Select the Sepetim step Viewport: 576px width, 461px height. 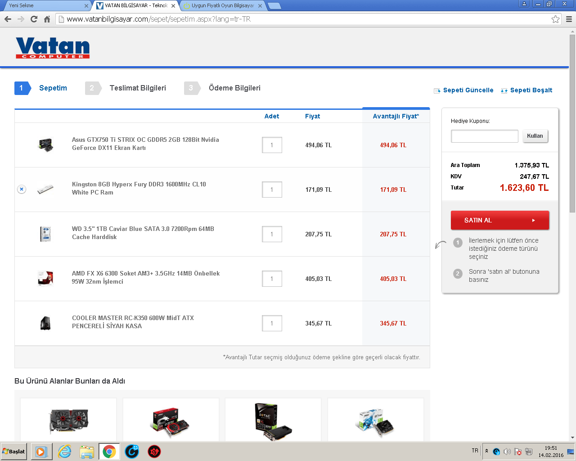point(41,88)
